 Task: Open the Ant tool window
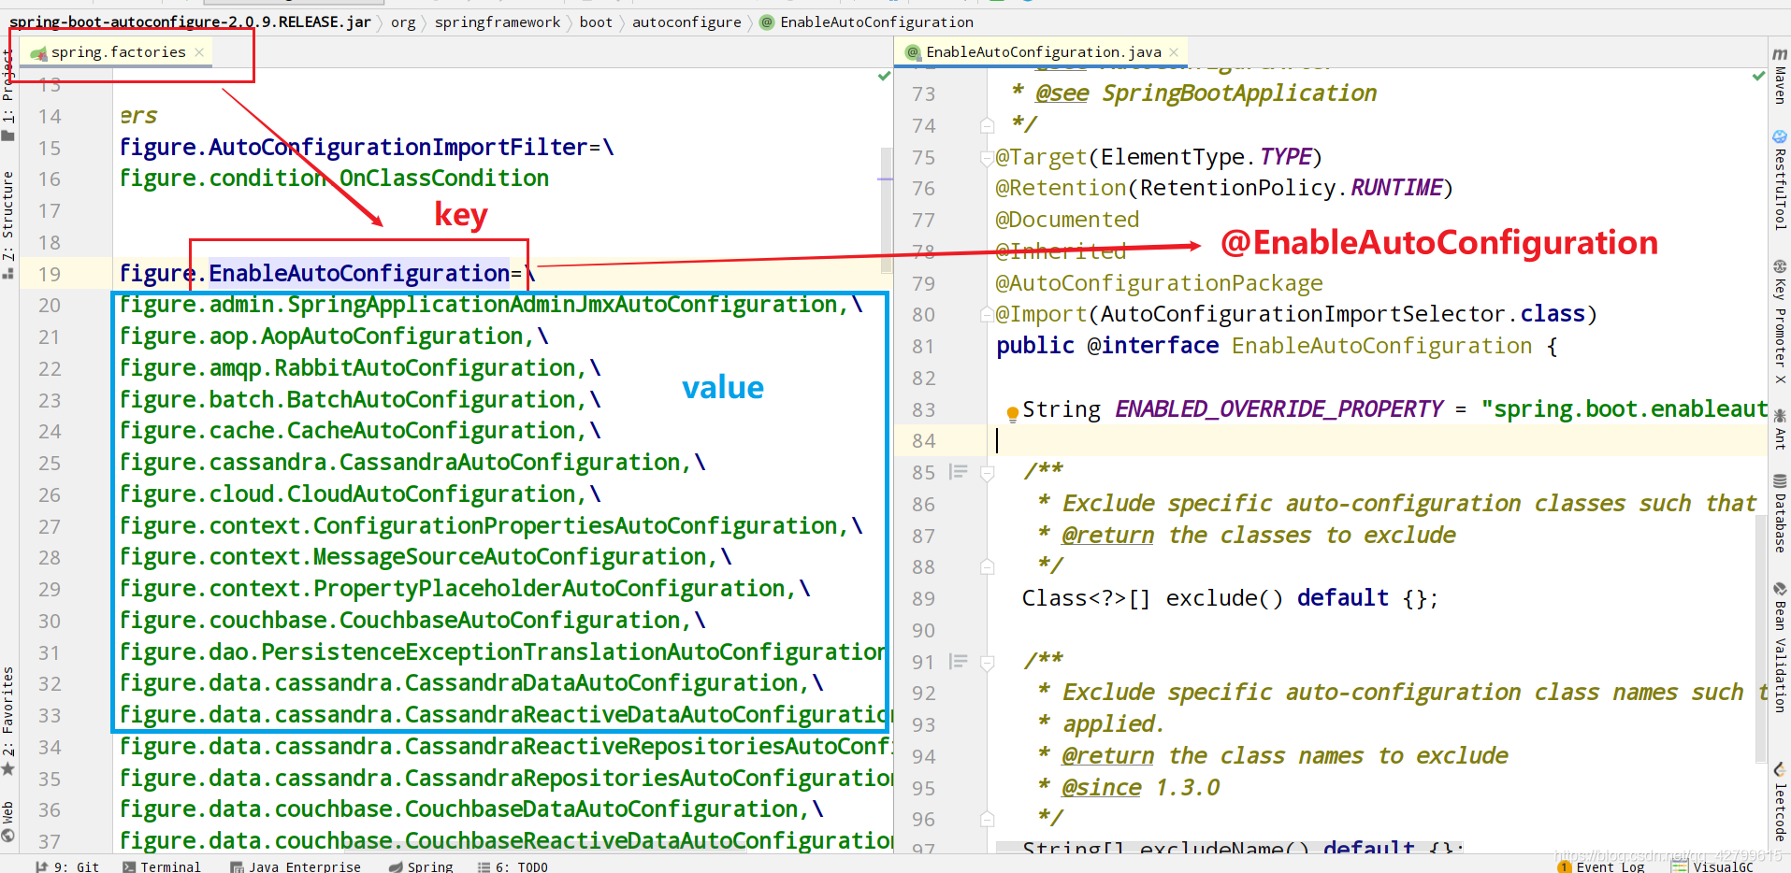click(x=1779, y=429)
